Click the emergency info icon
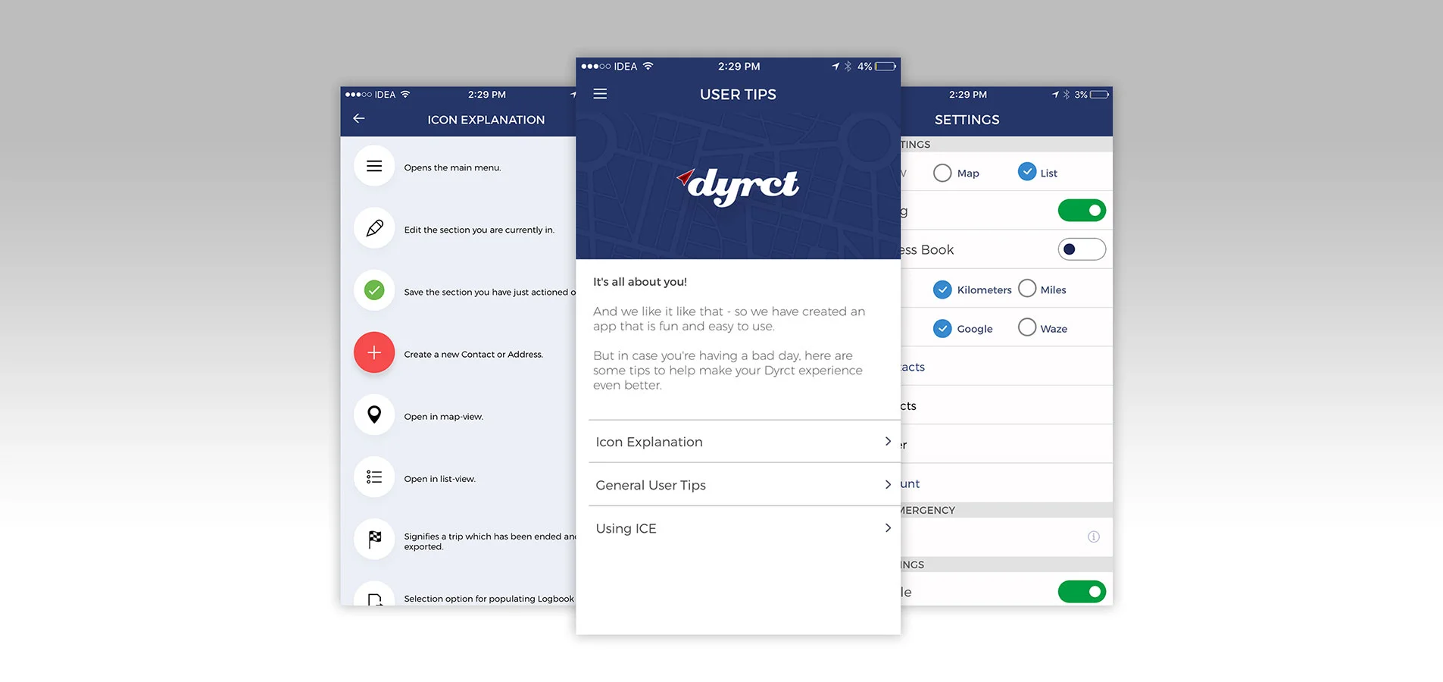 [x=1093, y=537]
